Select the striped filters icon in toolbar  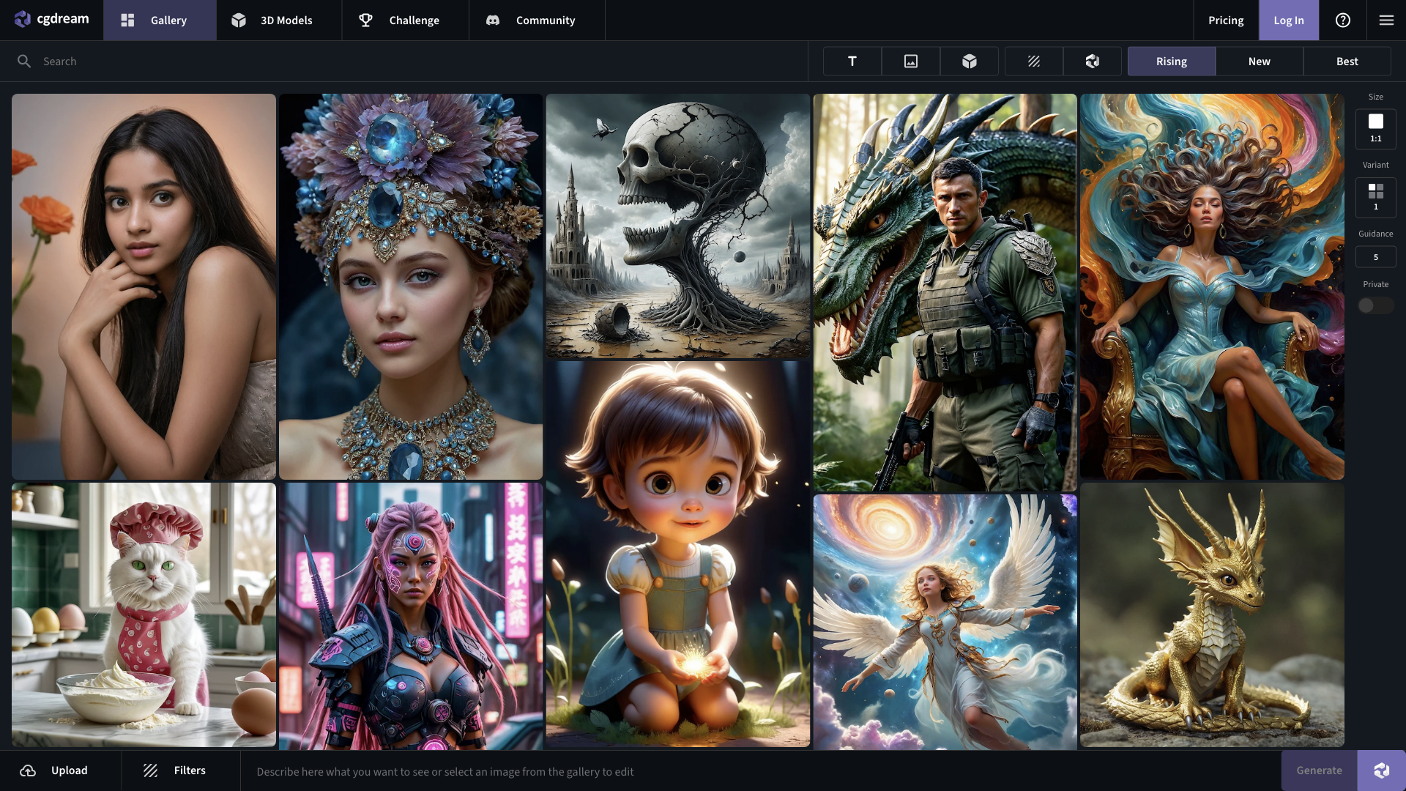tap(1034, 61)
